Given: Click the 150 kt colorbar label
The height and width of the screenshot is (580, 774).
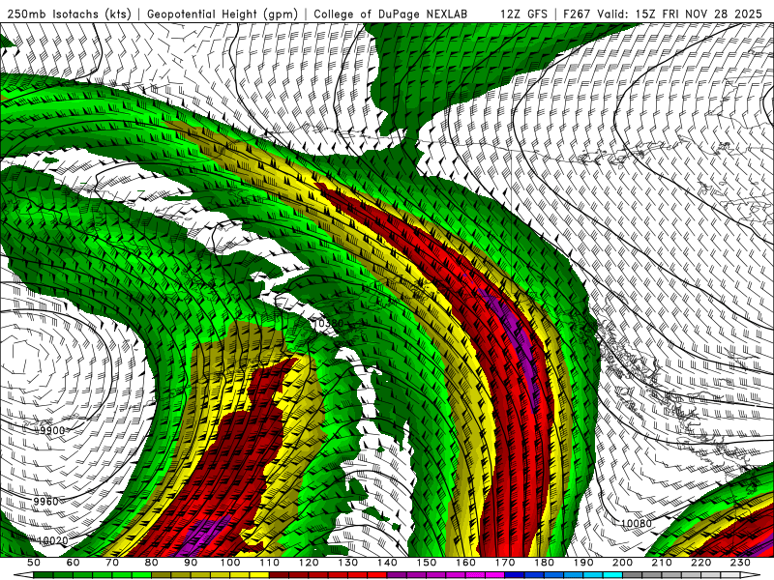Looking at the screenshot, I should 426,563.
